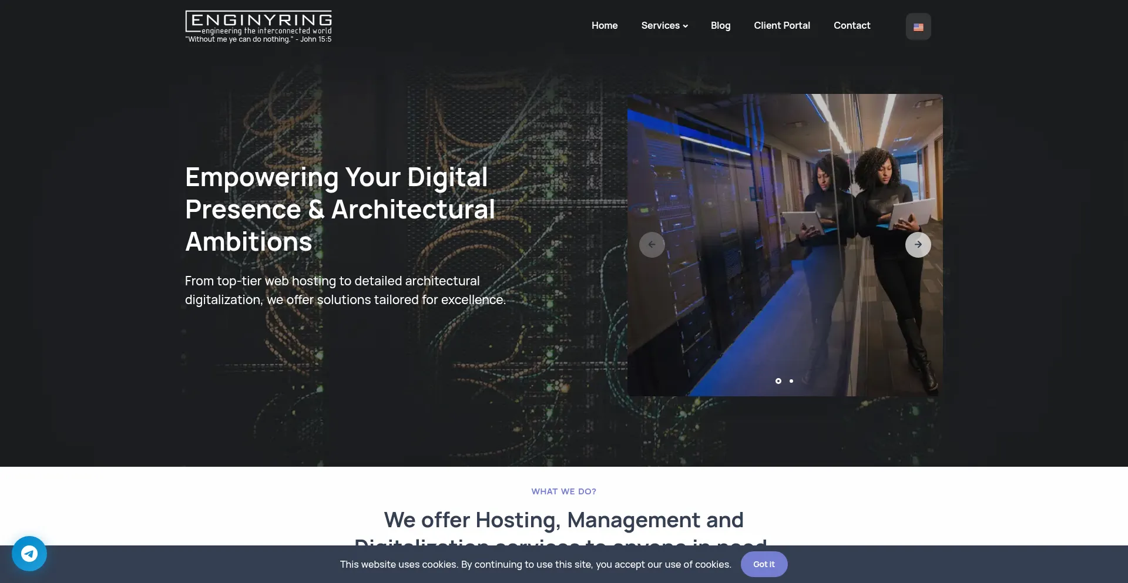This screenshot has height=583, width=1128.
Task: Click the US flag language icon
Action: [918, 26]
